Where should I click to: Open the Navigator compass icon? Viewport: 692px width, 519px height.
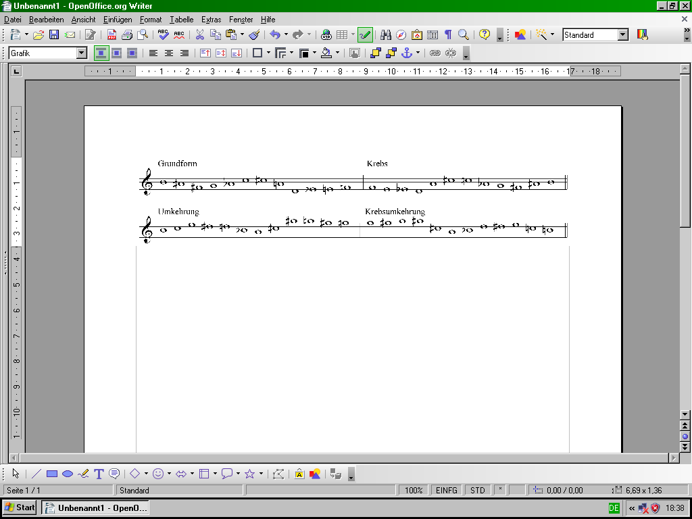[x=401, y=35]
